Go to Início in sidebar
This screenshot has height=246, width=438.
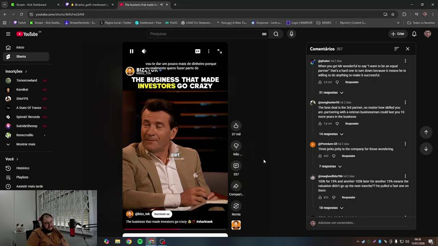point(26,47)
